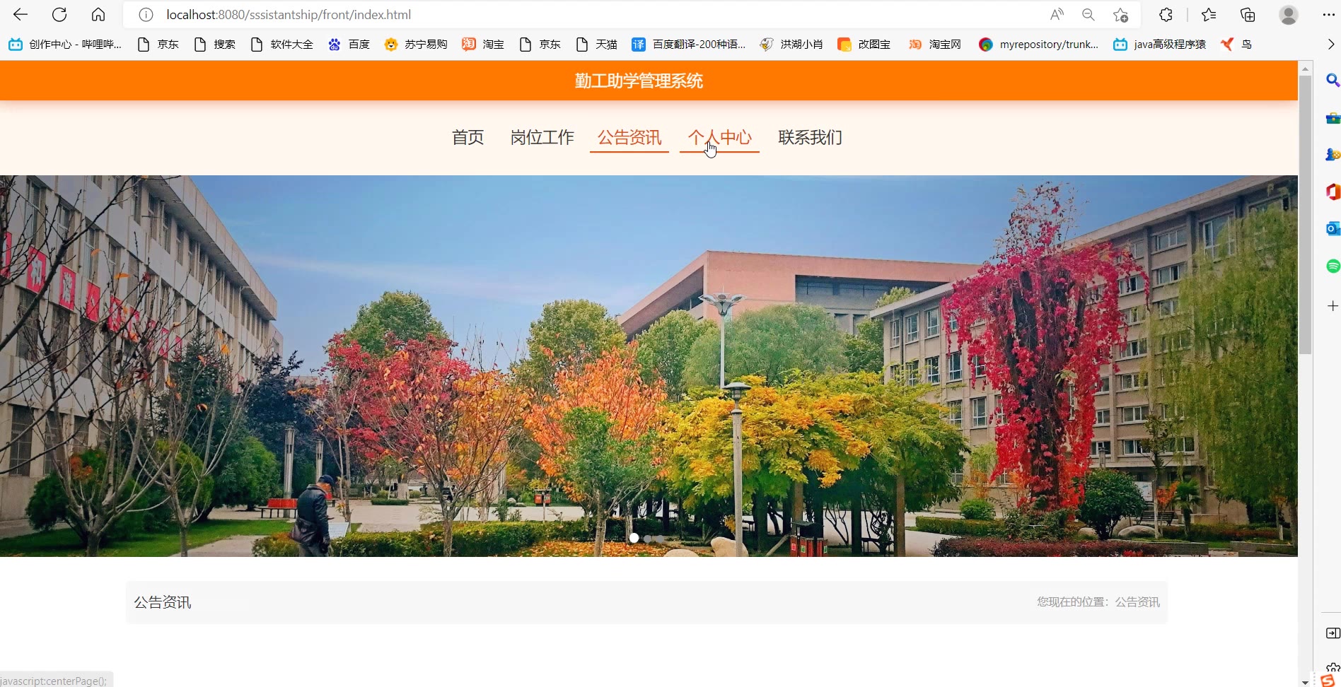Image resolution: width=1341 pixels, height=687 pixels.
Task: Select the 首页 navigation tab
Action: click(x=468, y=137)
